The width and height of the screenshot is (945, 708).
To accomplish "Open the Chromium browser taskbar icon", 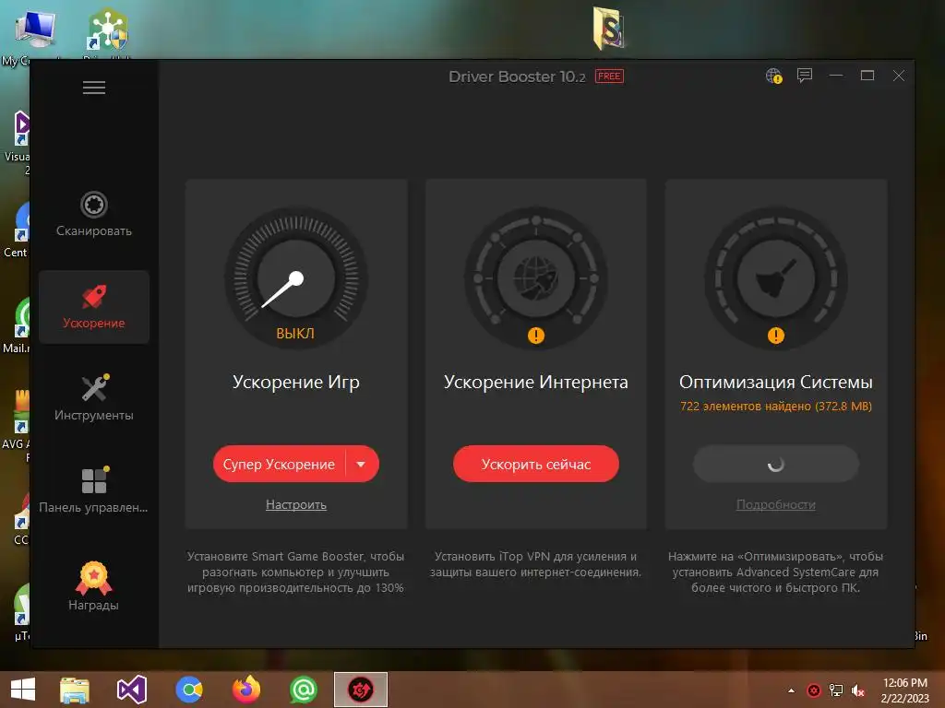I will 189,690.
